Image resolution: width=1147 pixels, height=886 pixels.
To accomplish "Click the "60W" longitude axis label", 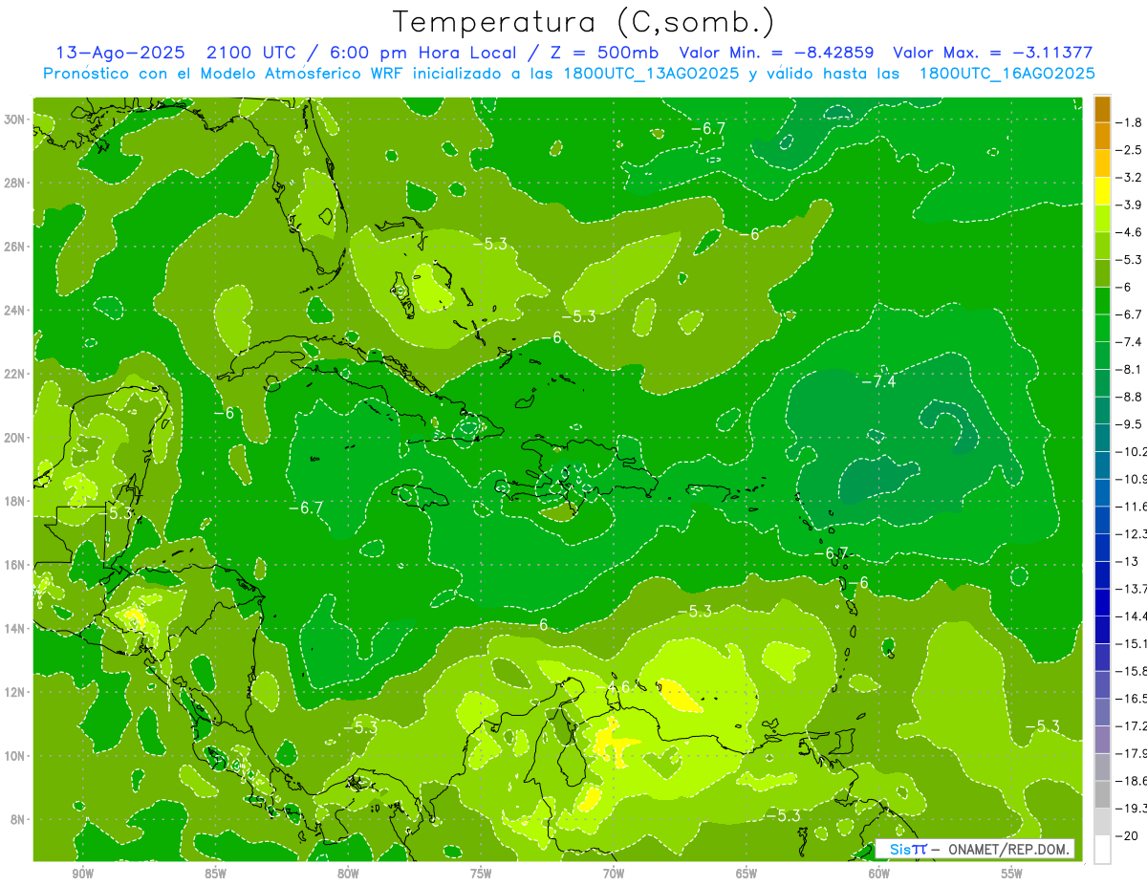I will (x=879, y=875).
